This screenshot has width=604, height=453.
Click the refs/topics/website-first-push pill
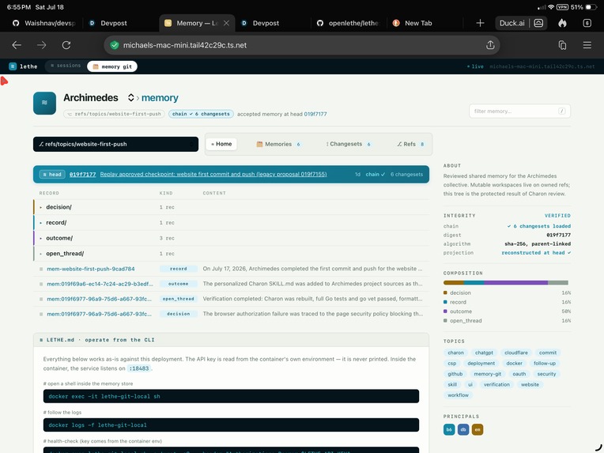pyautogui.click(x=115, y=114)
